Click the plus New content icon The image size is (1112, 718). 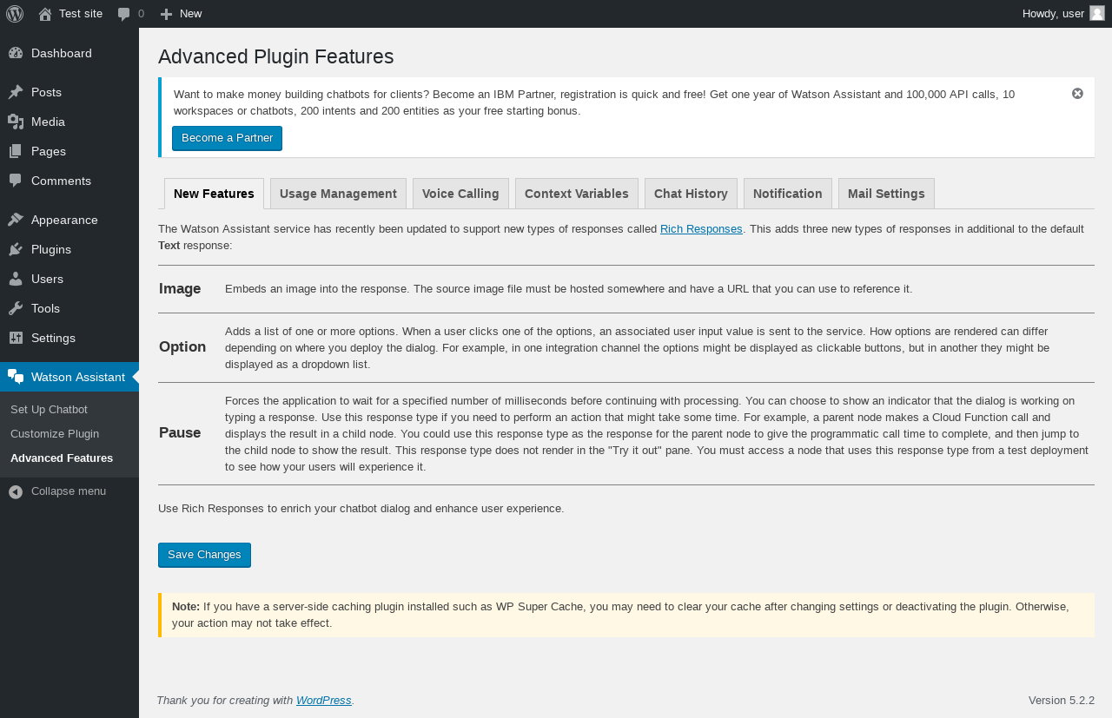167,14
